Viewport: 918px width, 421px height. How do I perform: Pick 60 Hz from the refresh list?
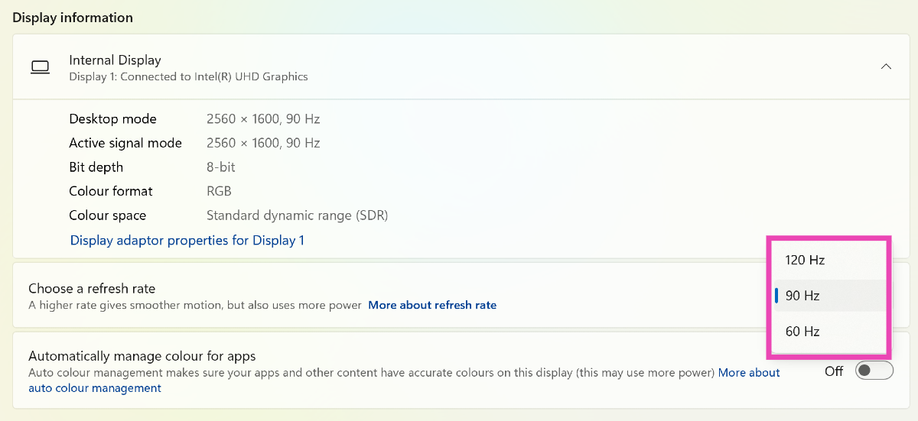tap(802, 332)
